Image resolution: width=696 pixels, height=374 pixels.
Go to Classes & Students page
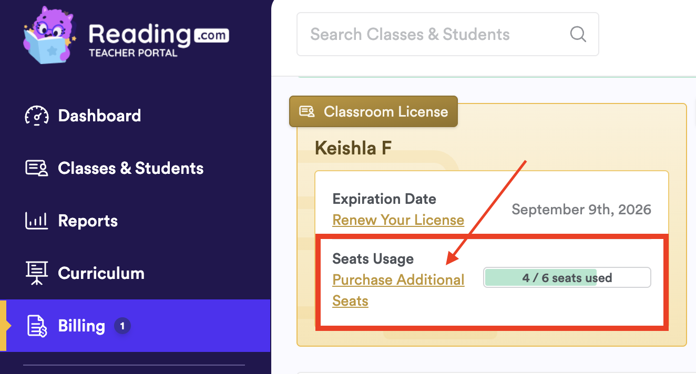130,168
